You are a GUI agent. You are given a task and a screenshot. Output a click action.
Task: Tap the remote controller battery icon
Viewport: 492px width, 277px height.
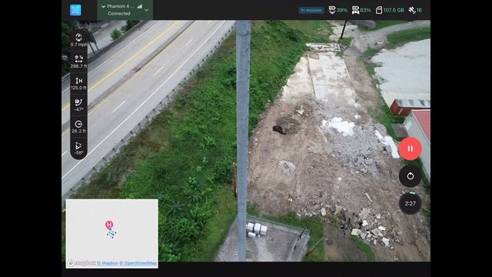[x=355, y=10]
